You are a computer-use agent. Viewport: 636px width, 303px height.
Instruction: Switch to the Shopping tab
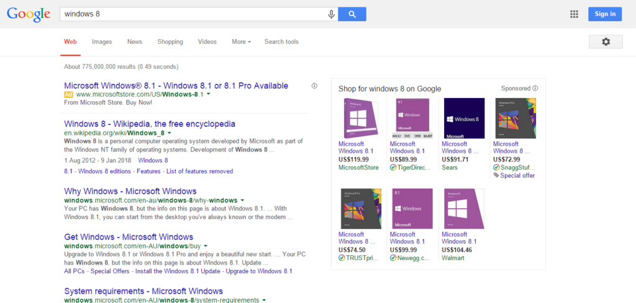pyautogui.click(x=170, y=42)
